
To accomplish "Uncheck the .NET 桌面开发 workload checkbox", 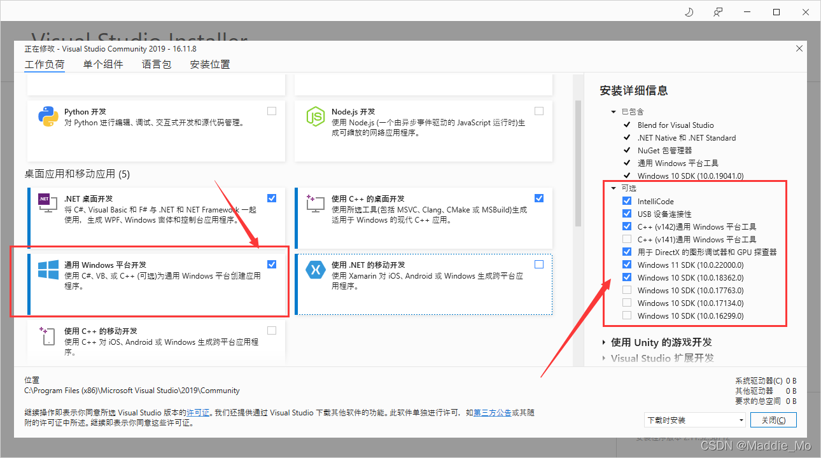I will [272, 198].
